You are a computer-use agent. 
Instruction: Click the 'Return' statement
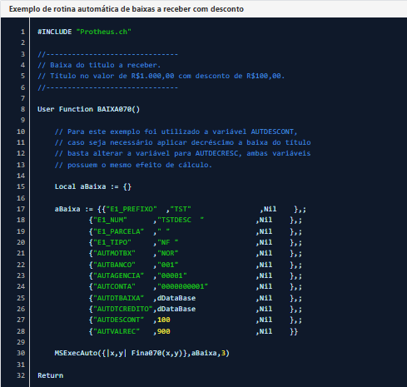50,375
